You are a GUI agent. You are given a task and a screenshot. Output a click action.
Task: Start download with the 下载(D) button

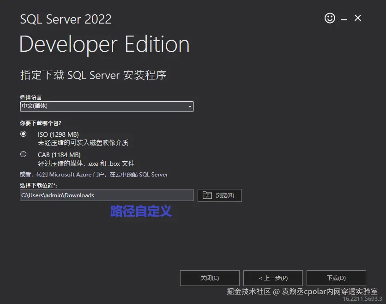click(x=336, y=278)
